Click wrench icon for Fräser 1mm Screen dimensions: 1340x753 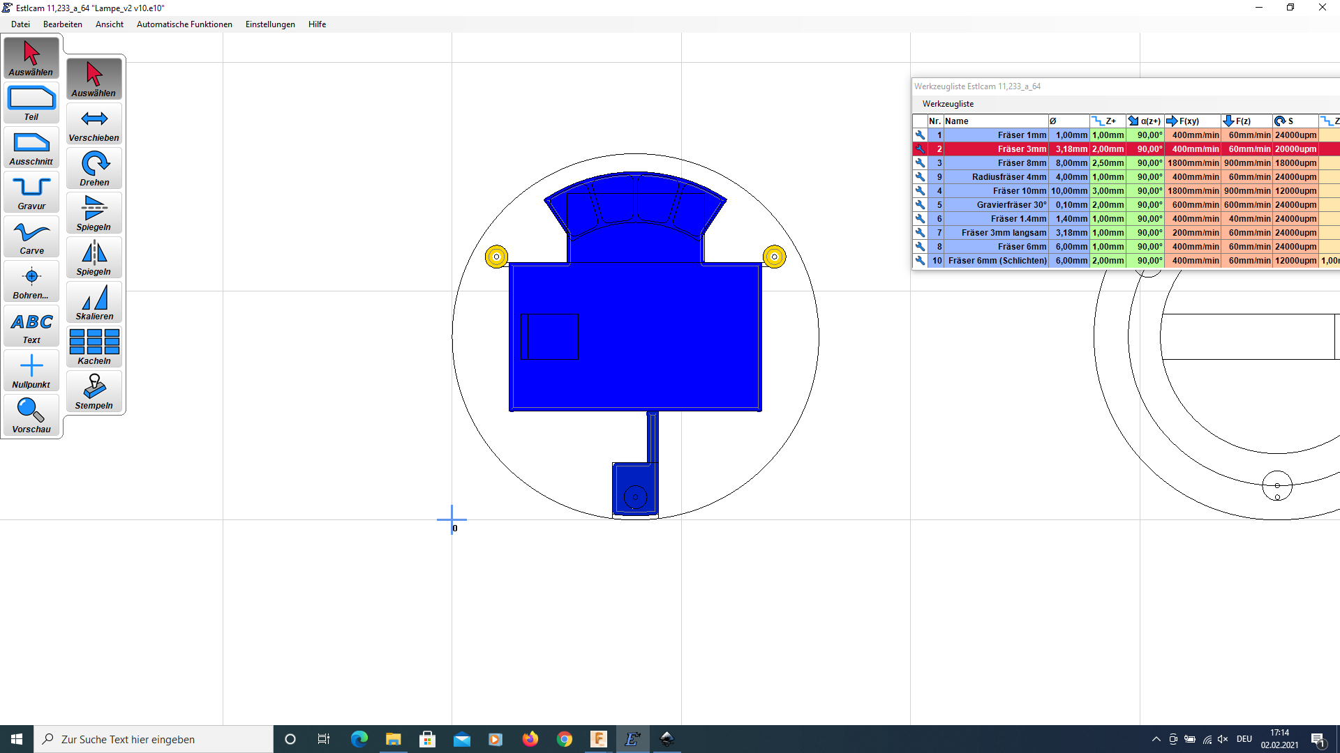coord(920,135)
